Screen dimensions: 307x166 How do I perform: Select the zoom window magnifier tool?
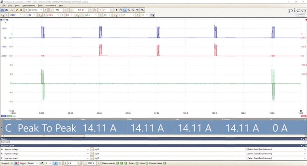click(x=125, y=10)
